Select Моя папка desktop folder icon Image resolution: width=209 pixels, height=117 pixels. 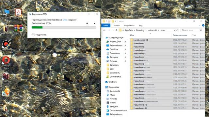pyautogui.click(x=6, y=30)
